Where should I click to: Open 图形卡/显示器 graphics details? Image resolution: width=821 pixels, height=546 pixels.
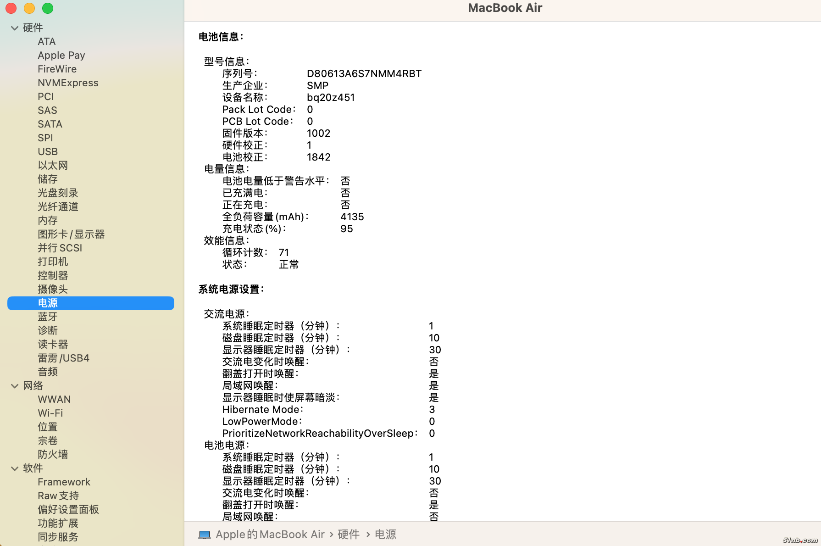coord(71,234)
